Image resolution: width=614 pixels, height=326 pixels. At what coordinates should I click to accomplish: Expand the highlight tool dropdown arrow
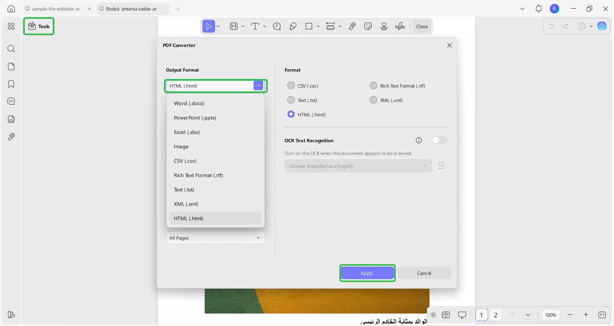(243, 26)
